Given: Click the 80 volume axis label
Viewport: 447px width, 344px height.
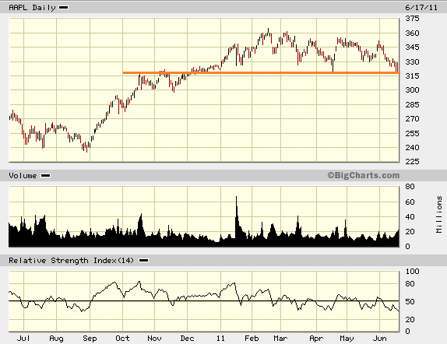Looking at the screenshot, I should point(410,187).
